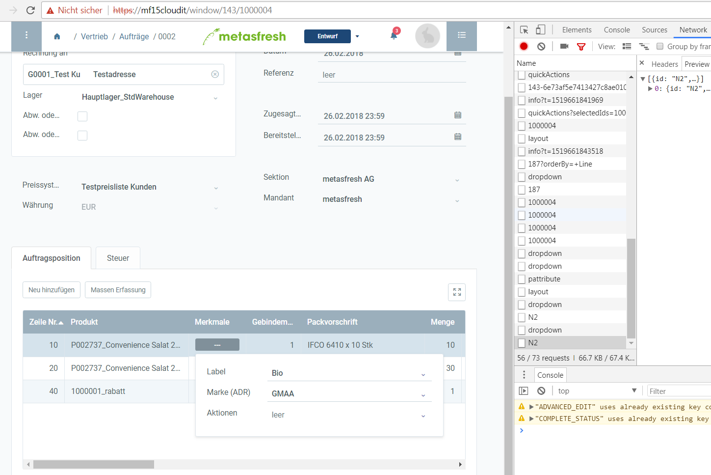Viewport: 711px width, 475px height.
Task: Toggle the device toolbar in DevTools
Action: pyautogui.click(x=540, y=29)
